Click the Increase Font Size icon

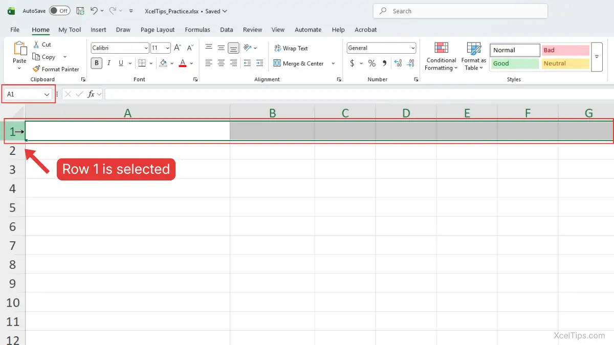pos(178,48)
